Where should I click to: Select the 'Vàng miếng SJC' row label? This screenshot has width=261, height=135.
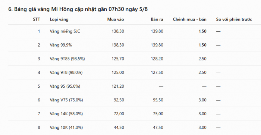tap(65, 31)
